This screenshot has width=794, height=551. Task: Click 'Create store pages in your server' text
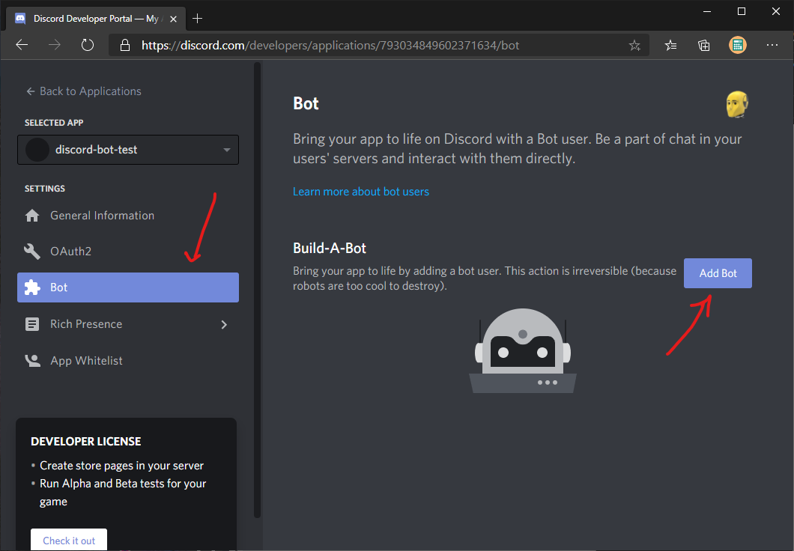tap(121, 466)
